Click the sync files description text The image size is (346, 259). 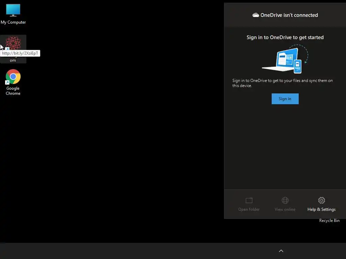pos(282,83)
